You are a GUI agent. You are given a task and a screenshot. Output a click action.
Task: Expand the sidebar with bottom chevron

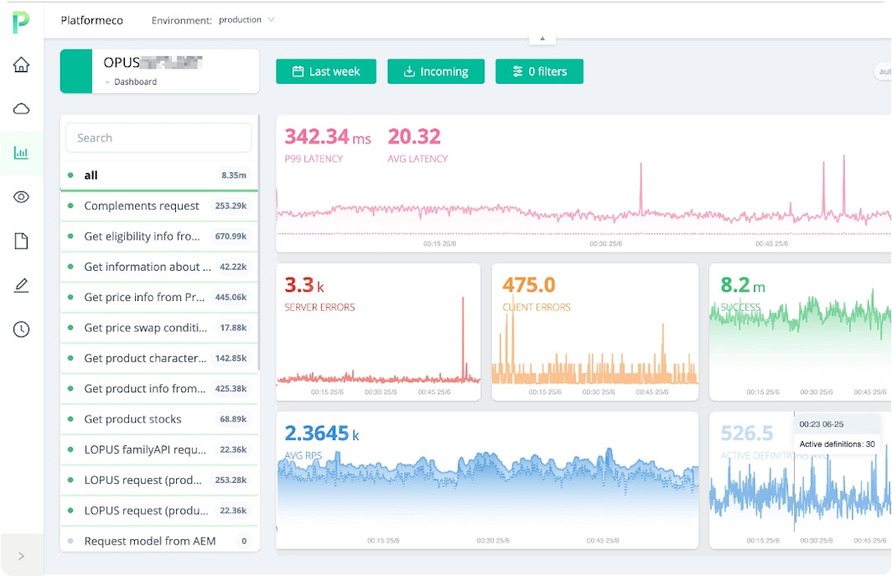coord(21,555)
